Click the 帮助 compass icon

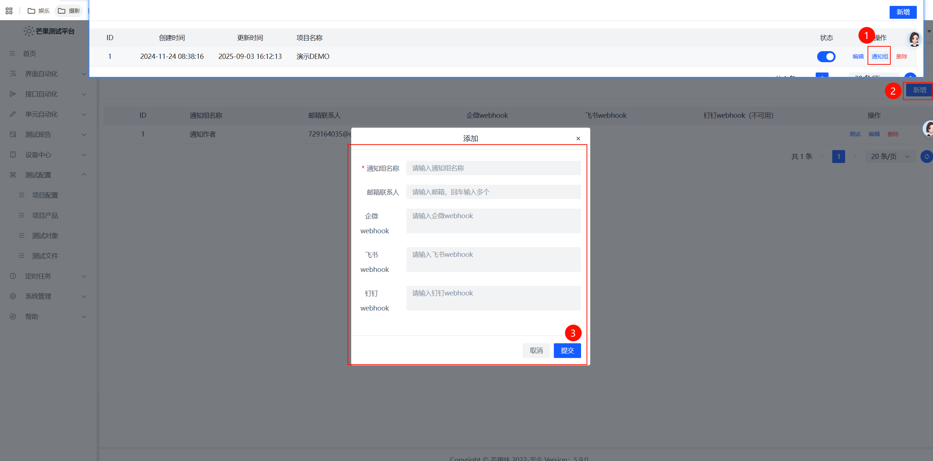(x=13, y=316)
